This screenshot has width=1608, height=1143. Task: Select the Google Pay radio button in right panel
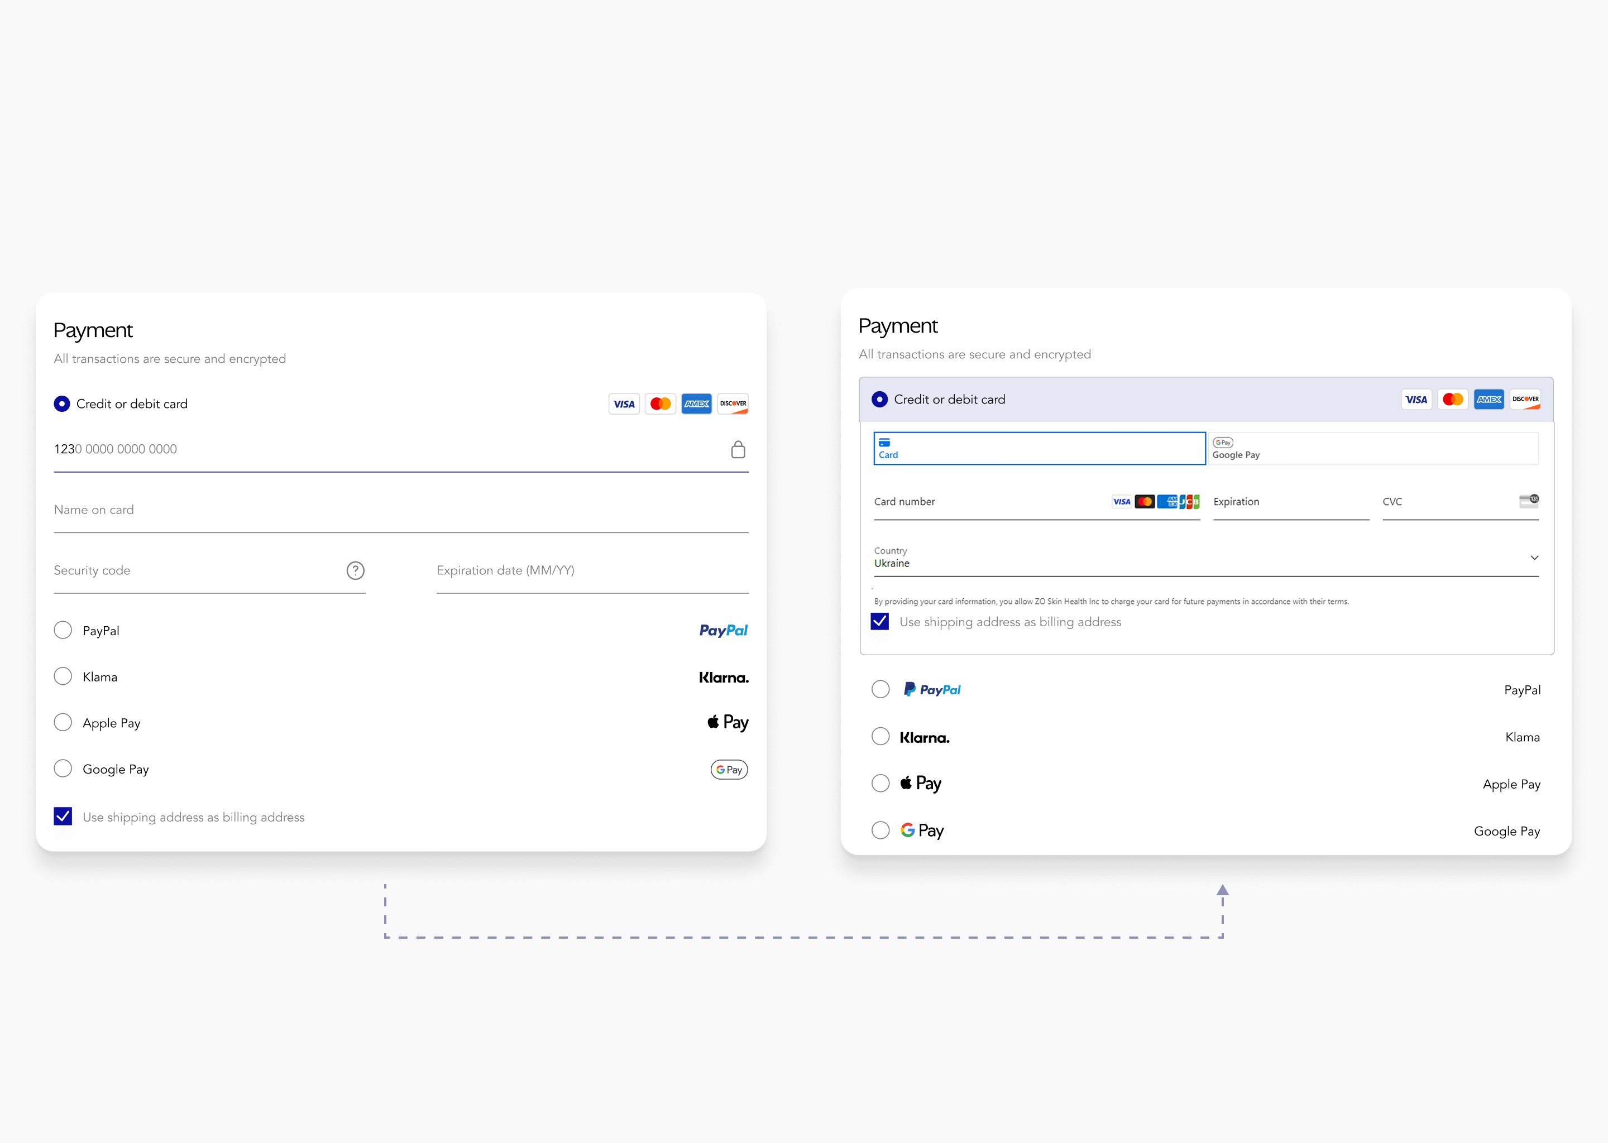pyautogui.click(x=880, y=830)
